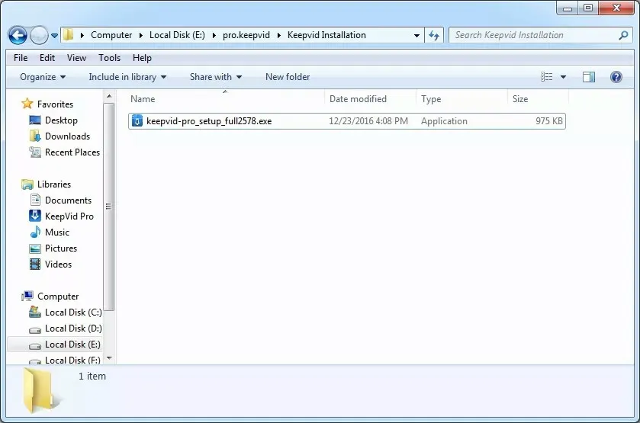Click the Forward navigation arrow button
The width and height of the screenshot is (640, 423).
[39, 36]
